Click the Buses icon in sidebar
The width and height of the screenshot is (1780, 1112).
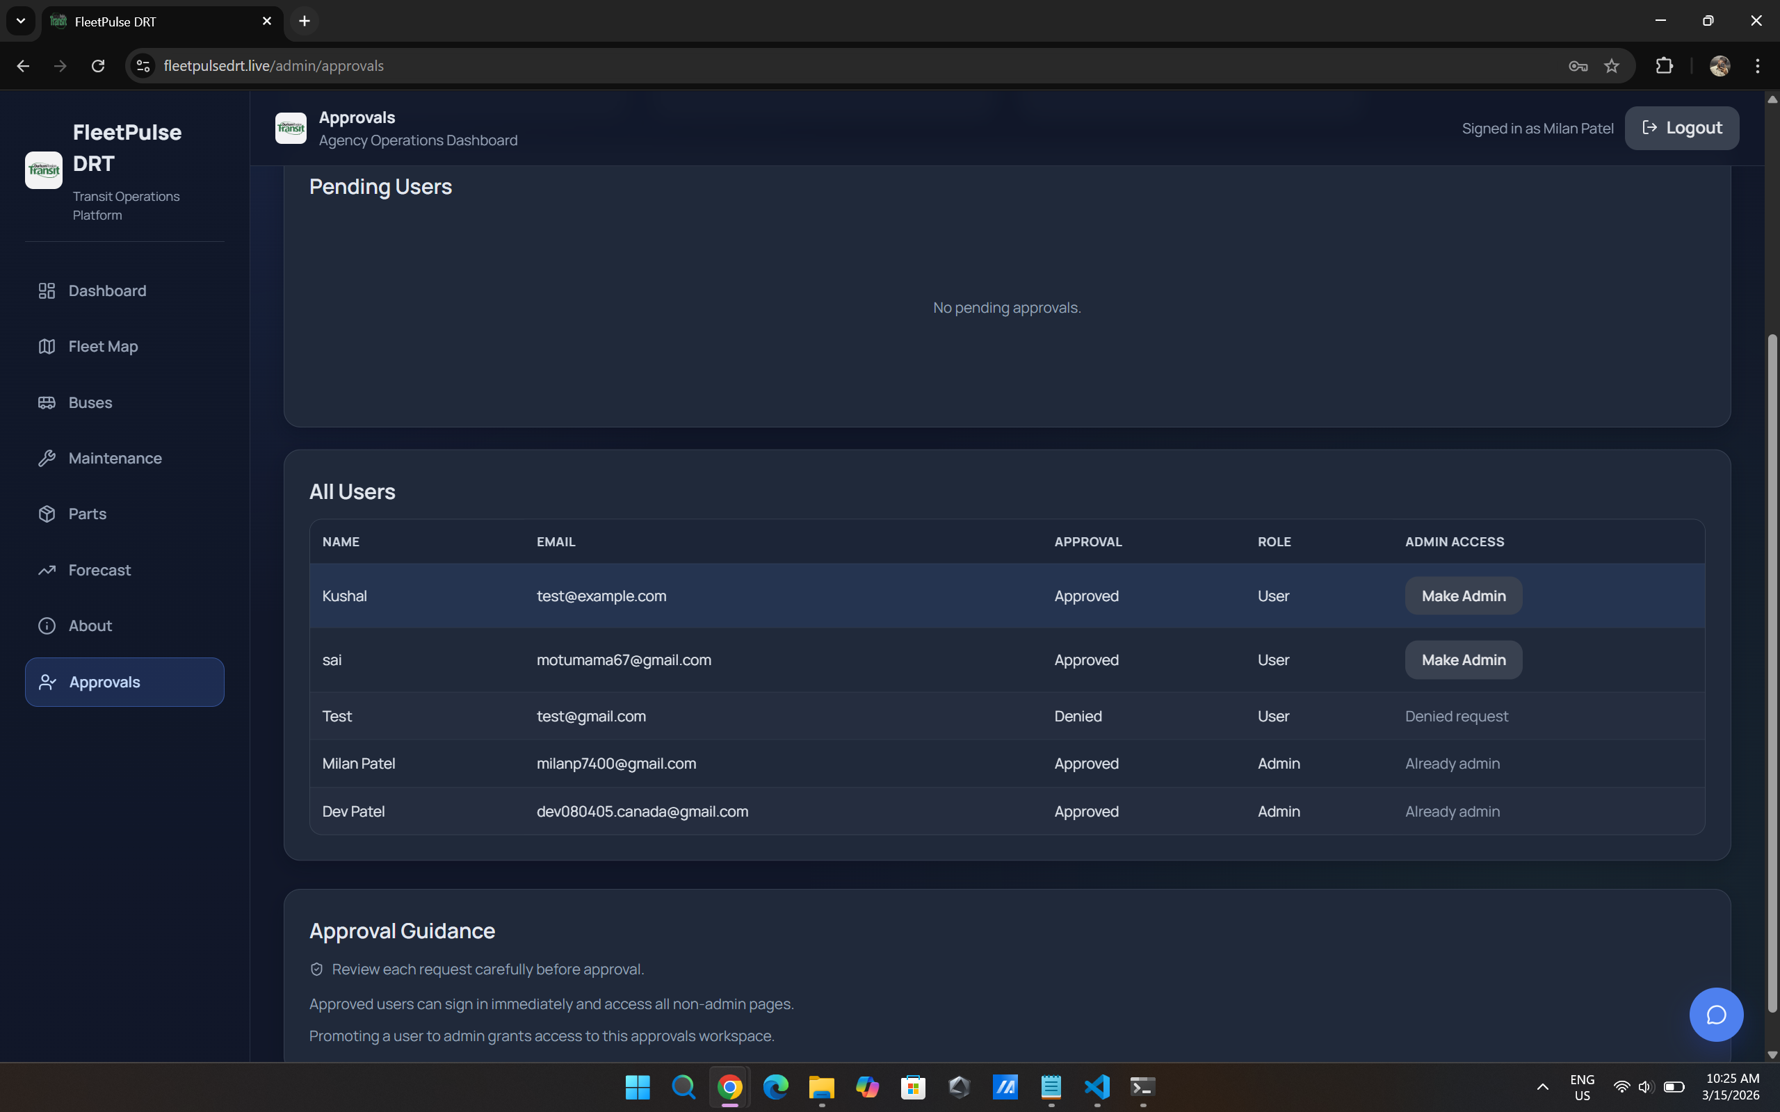[47, 402]
